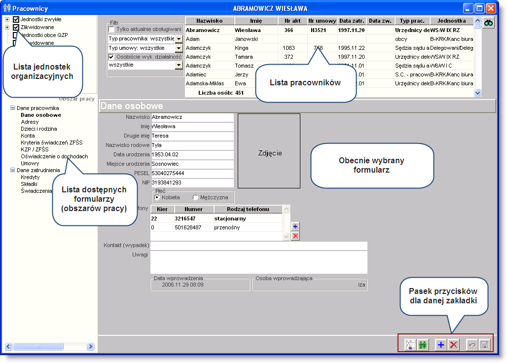
Task: Sort employee list by Nazwisko column
Action: point(210,21)
